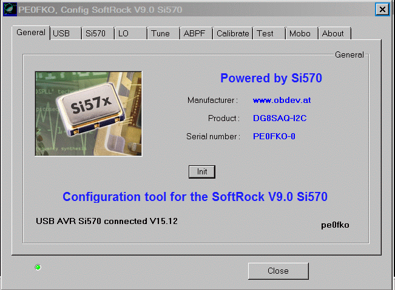Select the General tab
The width and height of the screenshot is (395, 290).
(x=31, y=33)
